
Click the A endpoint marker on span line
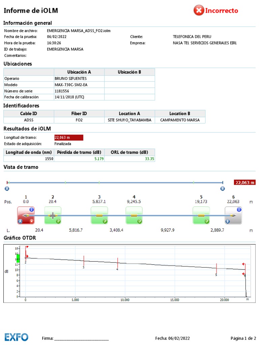point(7,189)
